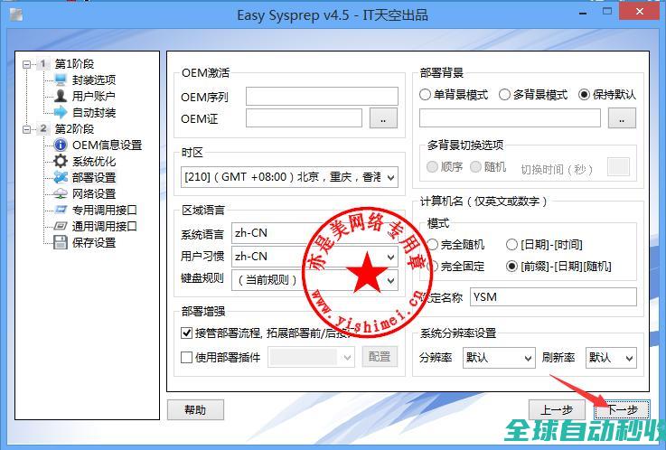666x450 pixels.
Task: Select 通用调用接口 in the tree
Action: 104,227
